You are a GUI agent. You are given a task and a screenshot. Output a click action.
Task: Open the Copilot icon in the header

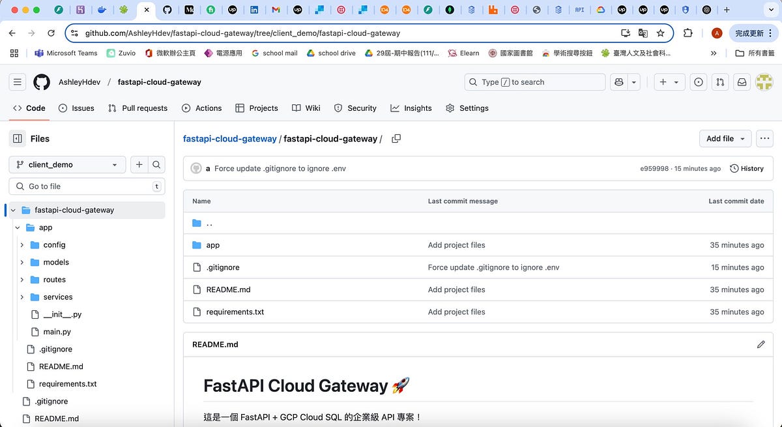618,81
